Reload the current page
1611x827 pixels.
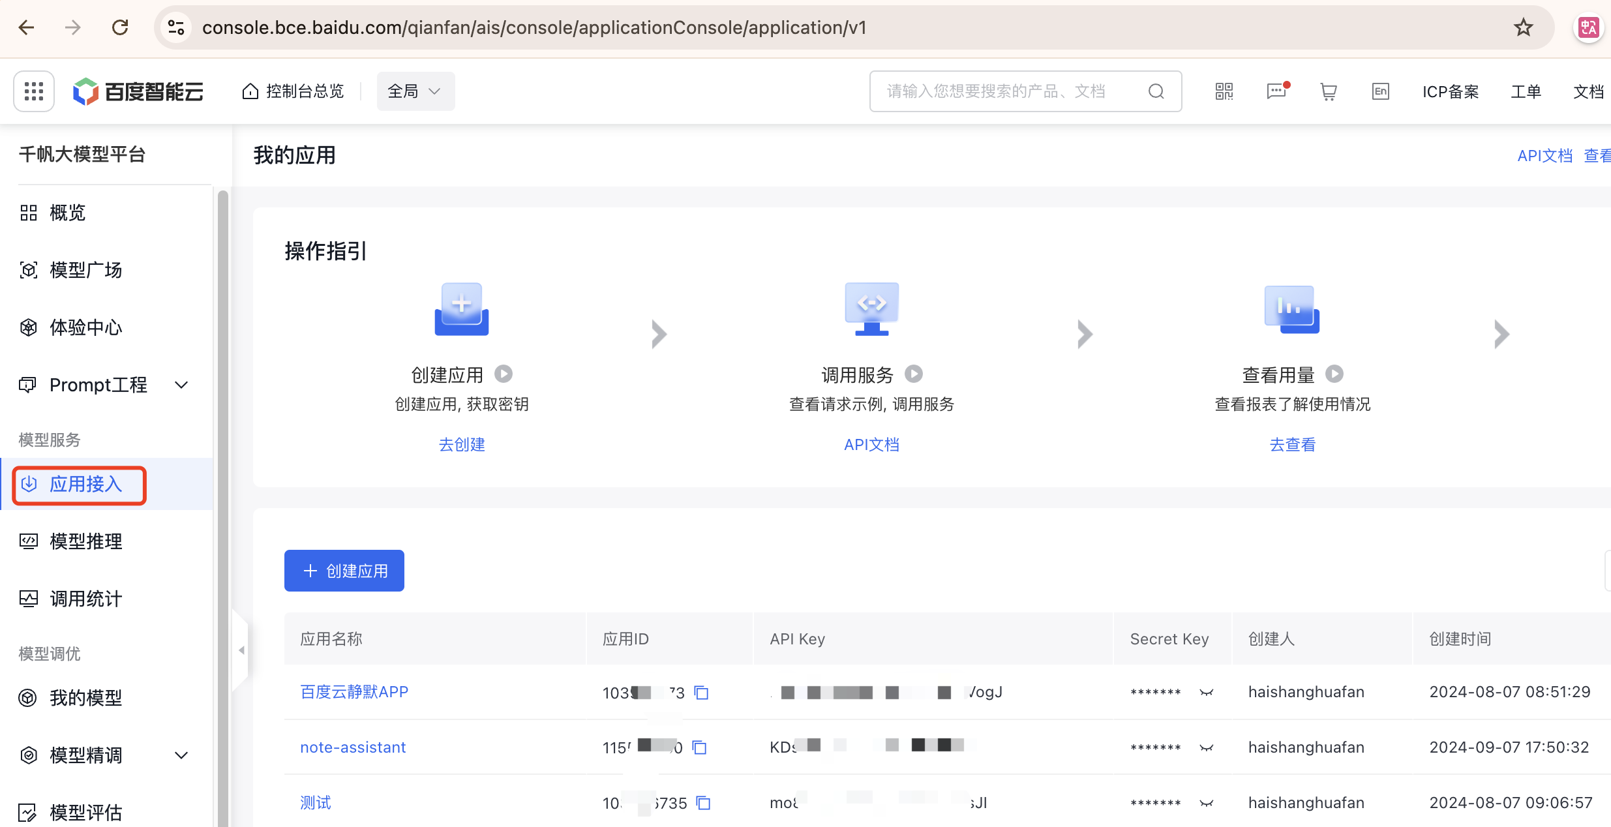120,27
